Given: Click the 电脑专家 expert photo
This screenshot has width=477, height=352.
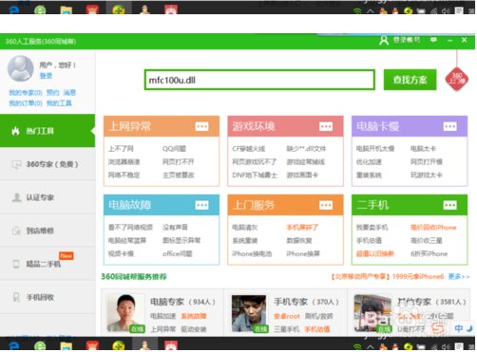Looking at the screenshot, I should tap(125, 313).
